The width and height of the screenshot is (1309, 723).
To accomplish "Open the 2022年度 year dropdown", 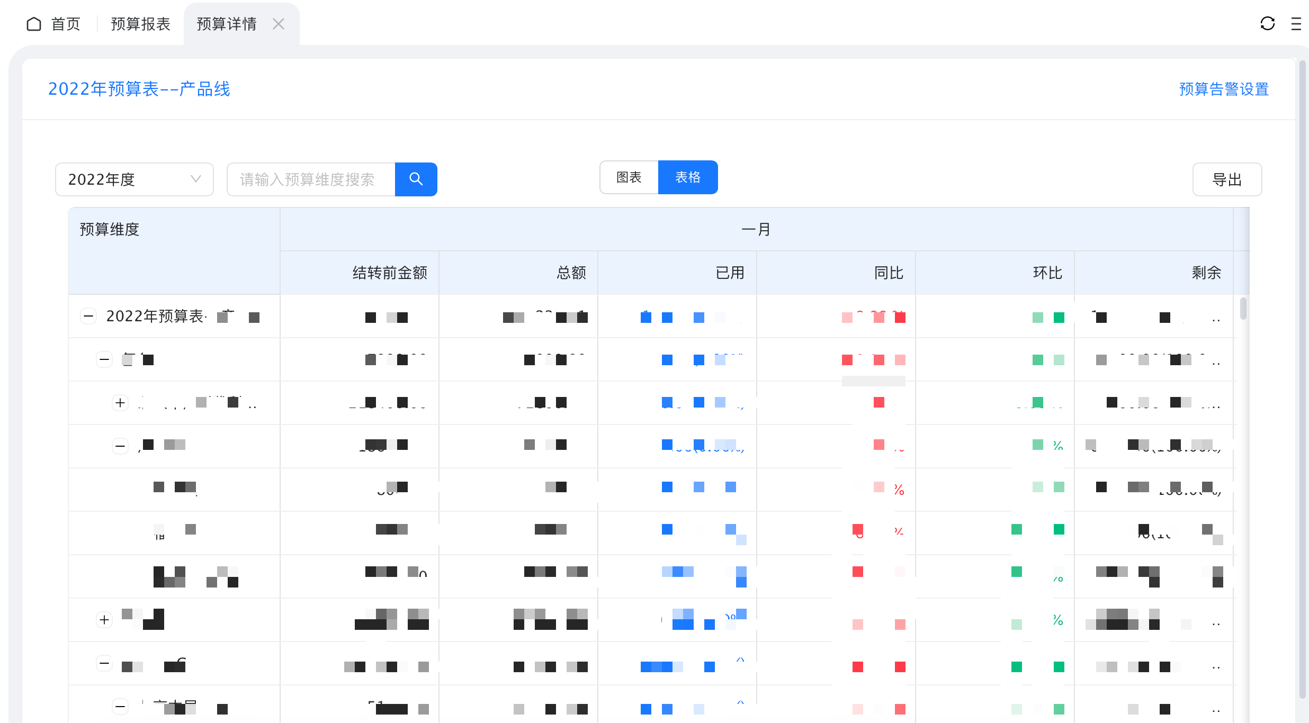I will tap(135, 179).
